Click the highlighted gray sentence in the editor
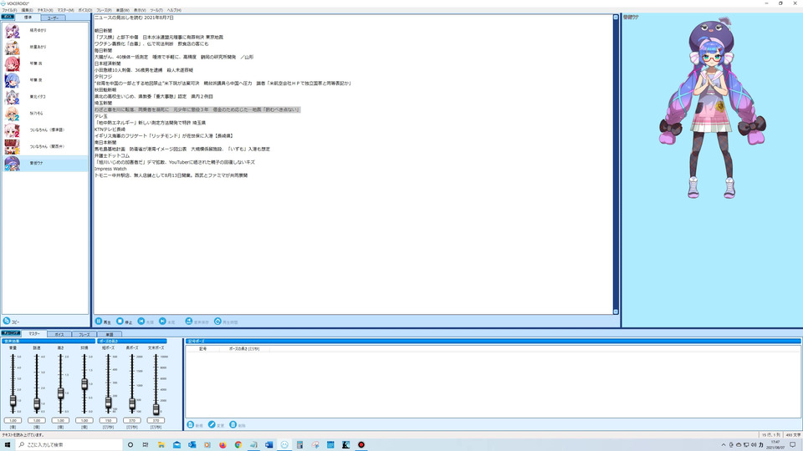 tap(197, 109)
